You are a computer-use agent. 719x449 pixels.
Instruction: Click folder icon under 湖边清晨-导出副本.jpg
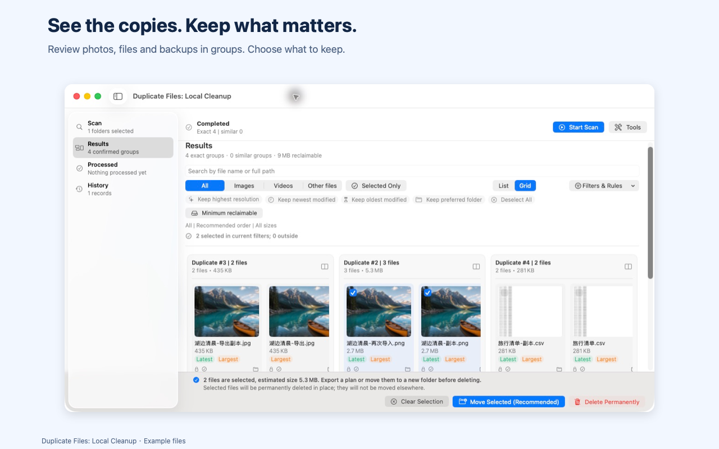(256, 369)
